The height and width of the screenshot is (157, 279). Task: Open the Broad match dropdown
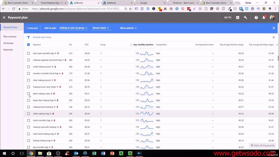point(101,28)
